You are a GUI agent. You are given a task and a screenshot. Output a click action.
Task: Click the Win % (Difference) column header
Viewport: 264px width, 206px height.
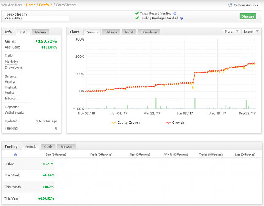[176, 154]
